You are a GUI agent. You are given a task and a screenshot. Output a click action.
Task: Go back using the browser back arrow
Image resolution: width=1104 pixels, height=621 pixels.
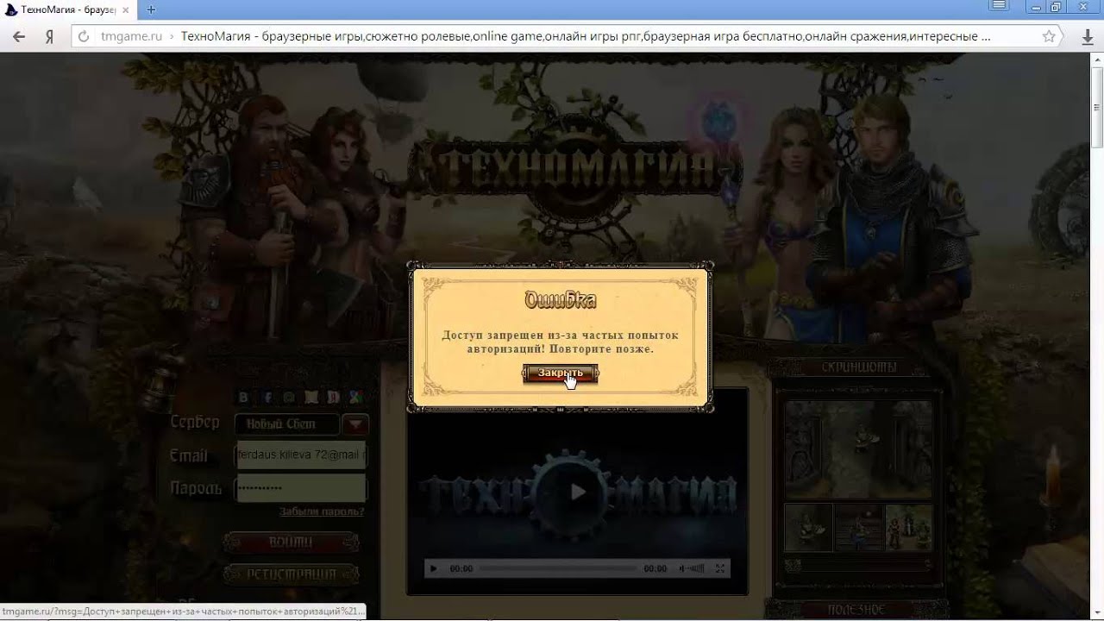click(x=19, y=36)
